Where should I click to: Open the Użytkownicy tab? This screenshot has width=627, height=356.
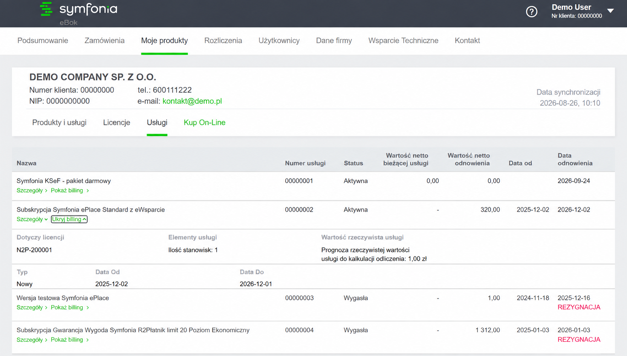click(x=279, y=41)
